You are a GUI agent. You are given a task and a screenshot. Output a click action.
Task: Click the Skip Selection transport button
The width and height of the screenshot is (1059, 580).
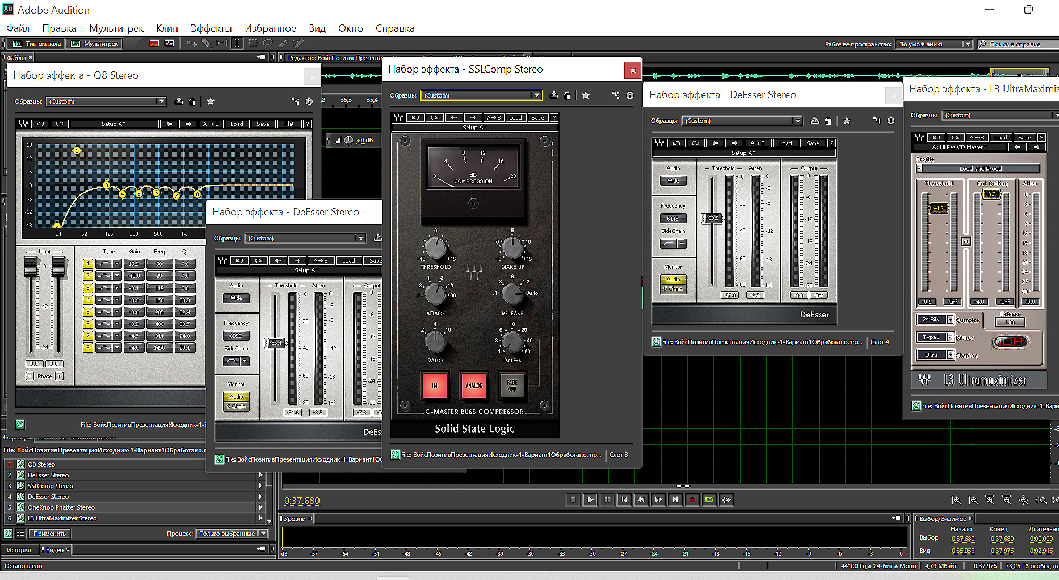tap(726, 499)
